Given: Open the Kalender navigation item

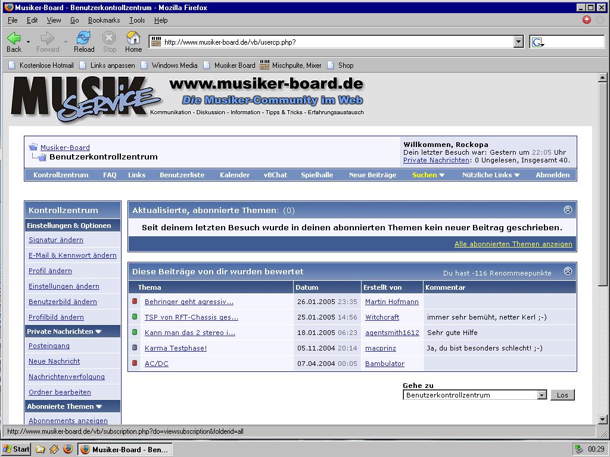Looking at the screenshot, I should (235, 175).
